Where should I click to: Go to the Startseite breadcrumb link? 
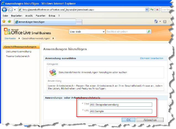10,39
